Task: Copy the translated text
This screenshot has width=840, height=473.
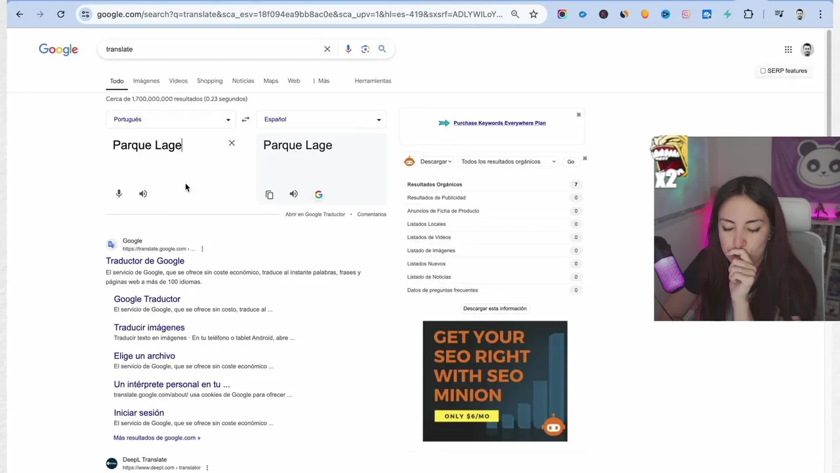Action: tap(269, 194)
